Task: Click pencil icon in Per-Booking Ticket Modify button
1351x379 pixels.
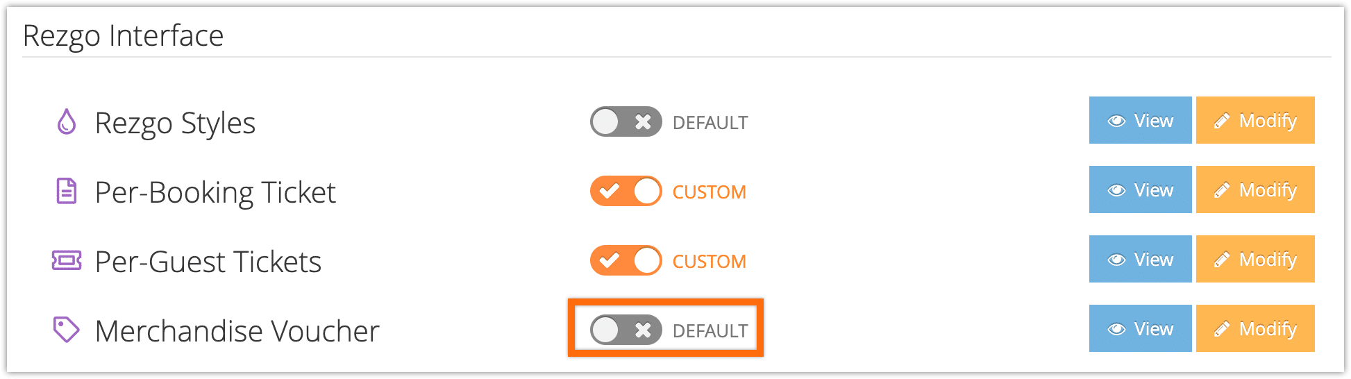Action: [1222, 190]
